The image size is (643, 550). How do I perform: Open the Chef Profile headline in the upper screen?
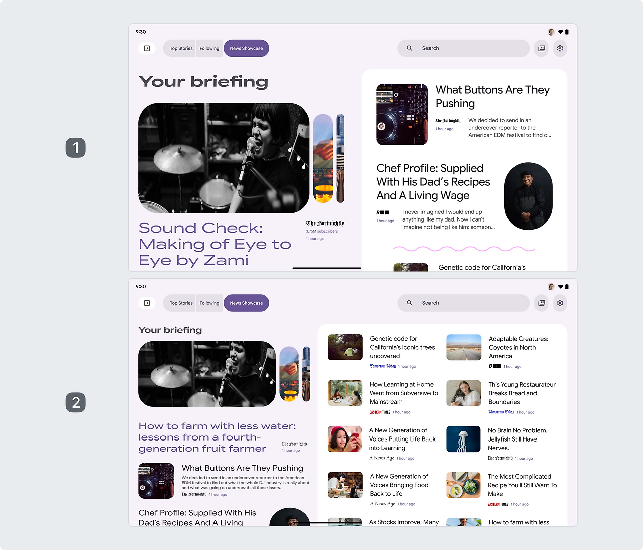[x=433, y=182]
